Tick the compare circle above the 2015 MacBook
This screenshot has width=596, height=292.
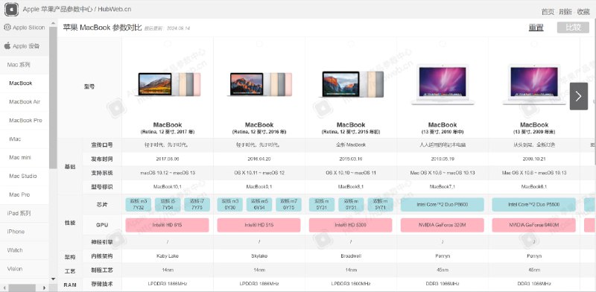pos(351,44)
